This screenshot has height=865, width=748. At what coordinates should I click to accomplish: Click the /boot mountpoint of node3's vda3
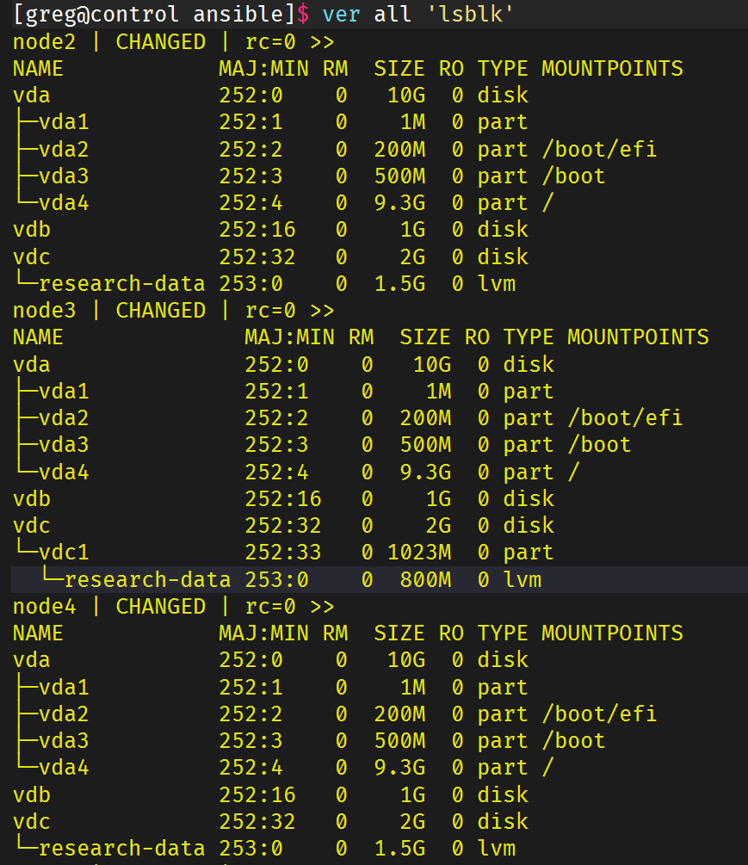[599, 445]
